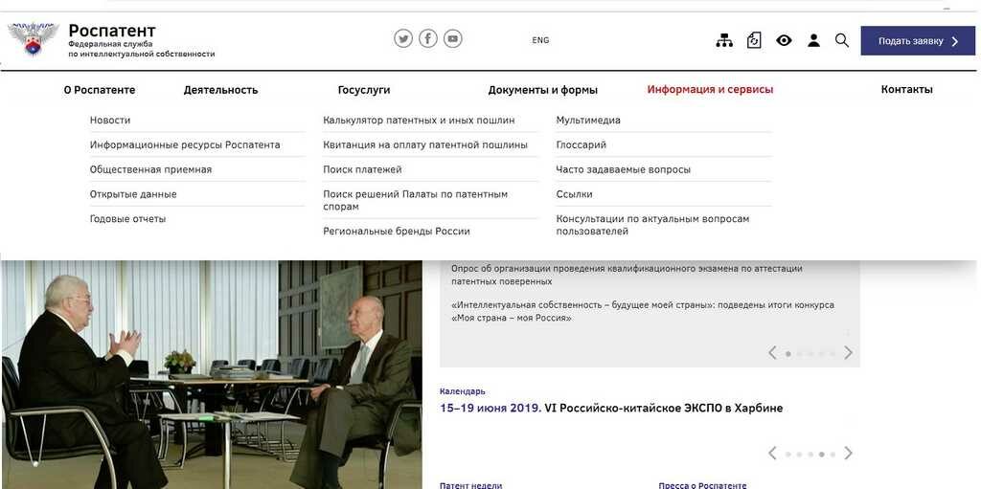The image size is (981, 489).
Task: Open the Глоссарий page
Action: pyautogui.click(x=582, y=145)
